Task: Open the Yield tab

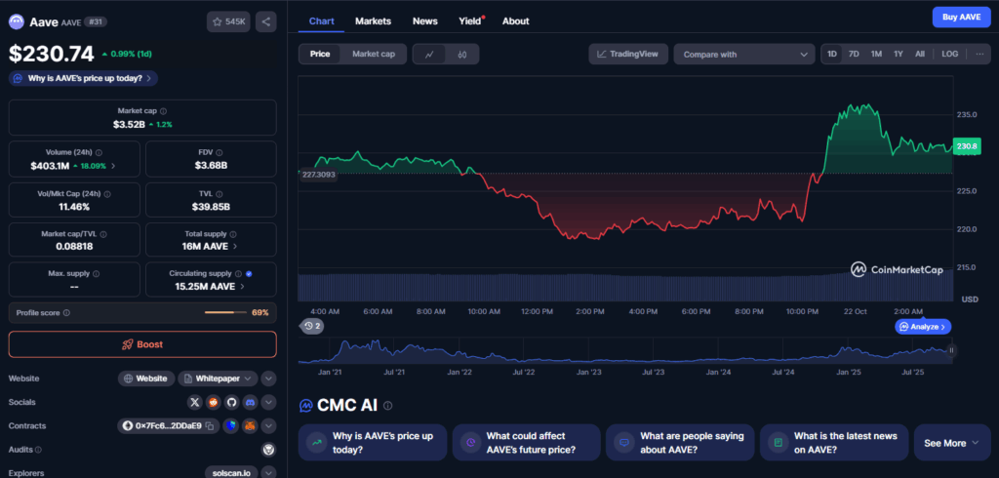Action: click(x=470, y=20)
